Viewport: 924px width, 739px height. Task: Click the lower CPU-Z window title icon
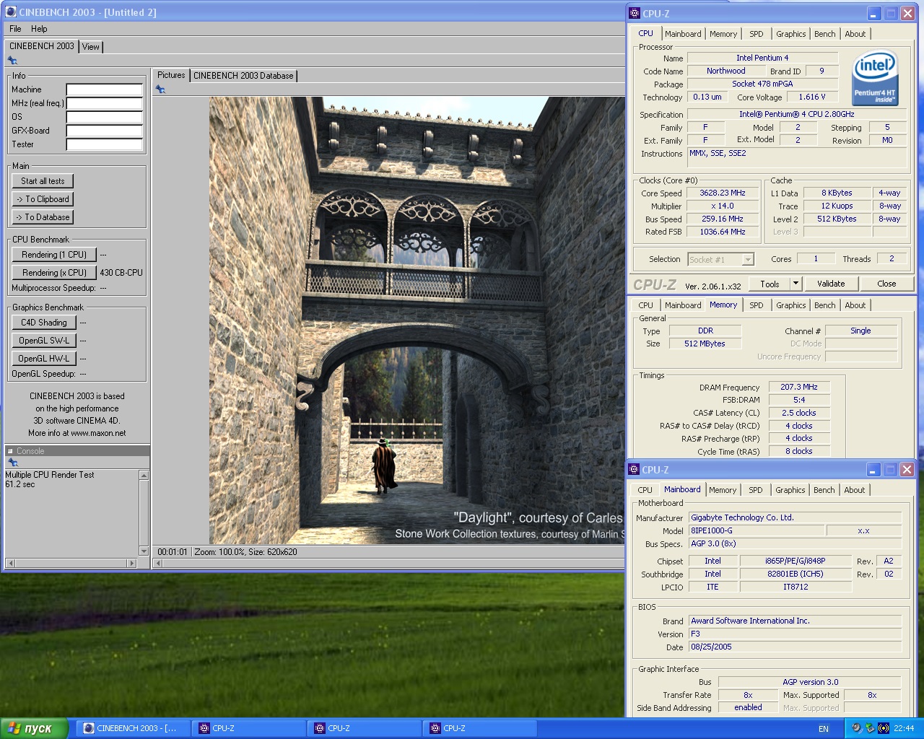click(x=634, y=469)
